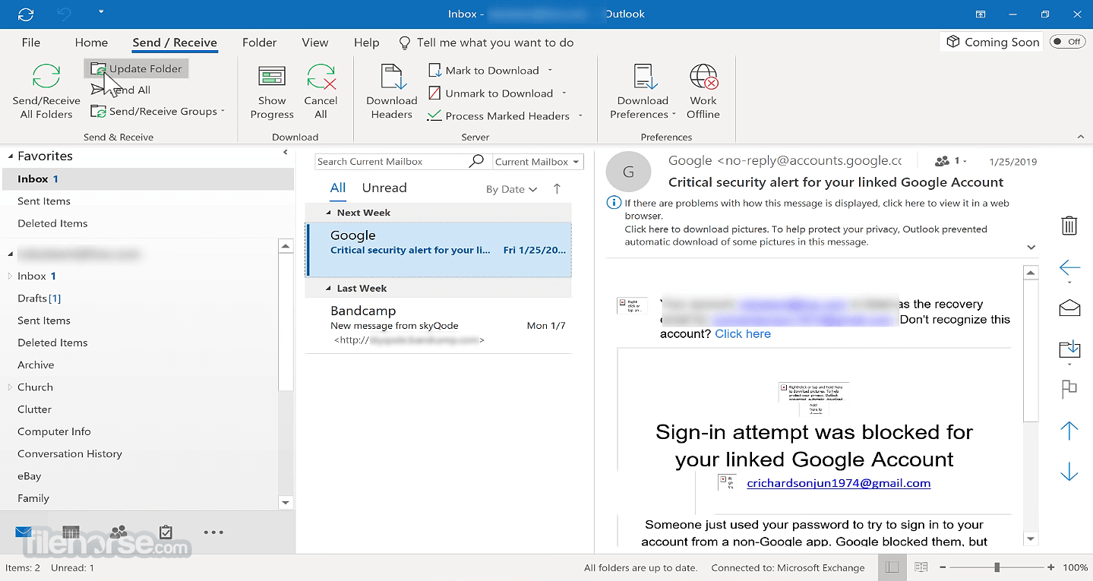Delete message using the trash icon

tap(1069, 226)
